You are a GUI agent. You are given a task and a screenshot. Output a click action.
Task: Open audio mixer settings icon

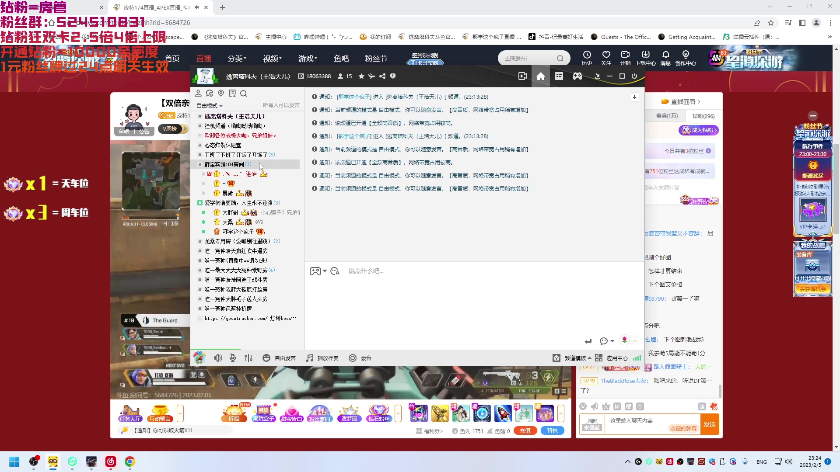click(248, 358)
